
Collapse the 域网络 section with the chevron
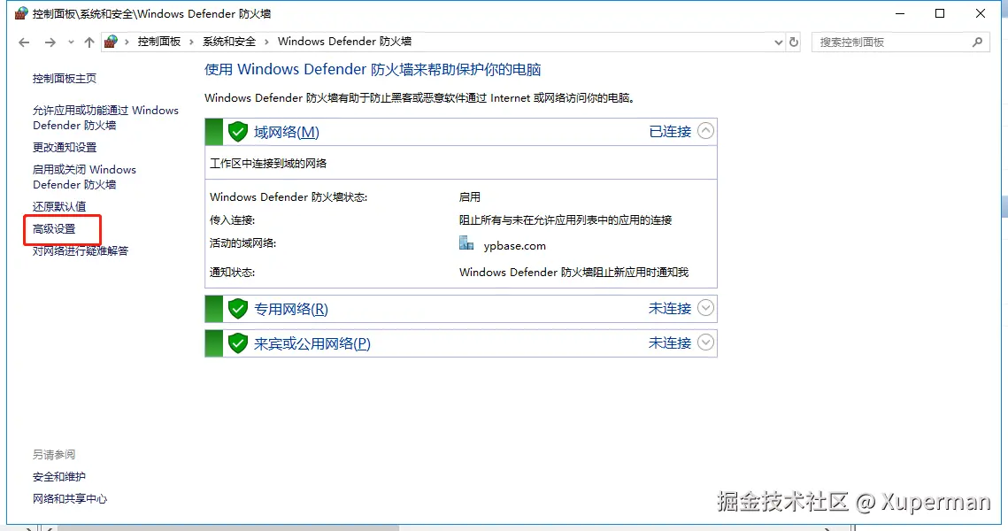pos(706,131)
